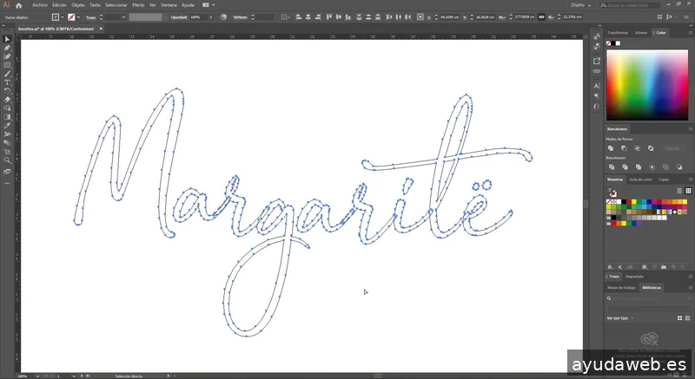Select the Paintbrush tool
The width and height of the screenshot is (695, 379).
click(7, 74)
